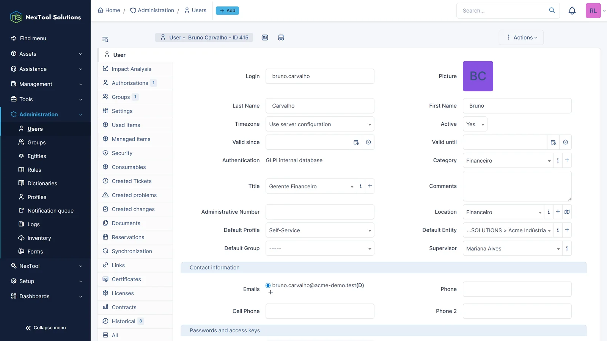Click the impersonate user icon in header
Screen dimensions: 607x341
click(281, 38)
